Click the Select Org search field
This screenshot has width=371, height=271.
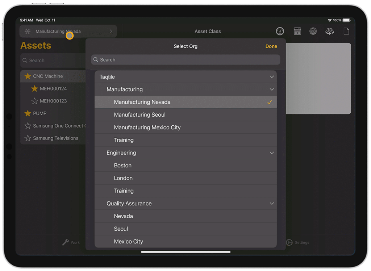(x=185, y=60)
